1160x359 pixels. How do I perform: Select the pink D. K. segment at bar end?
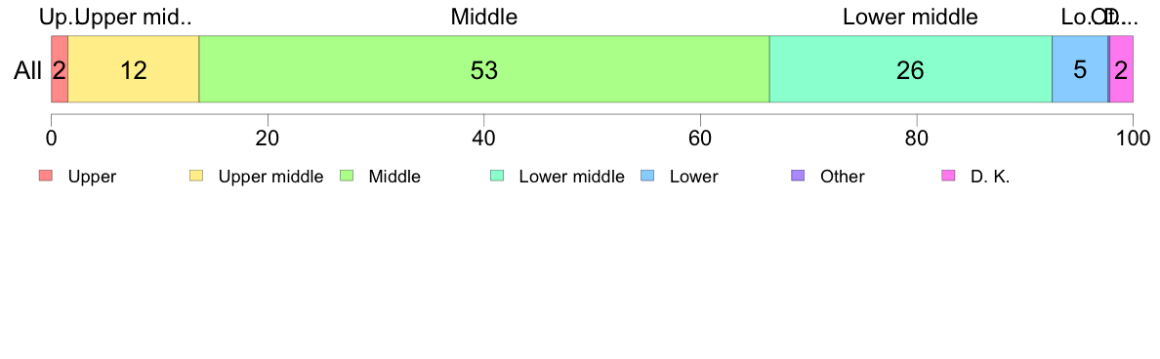(x=1122, y=69)
